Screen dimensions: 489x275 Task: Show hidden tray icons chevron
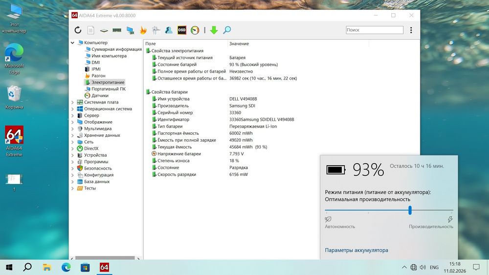pos(404,267)
